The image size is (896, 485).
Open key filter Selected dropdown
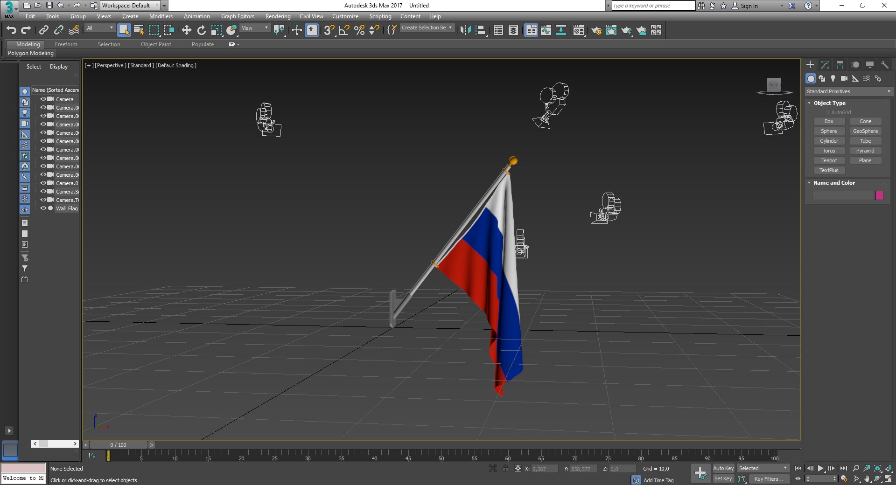[763, 468]
